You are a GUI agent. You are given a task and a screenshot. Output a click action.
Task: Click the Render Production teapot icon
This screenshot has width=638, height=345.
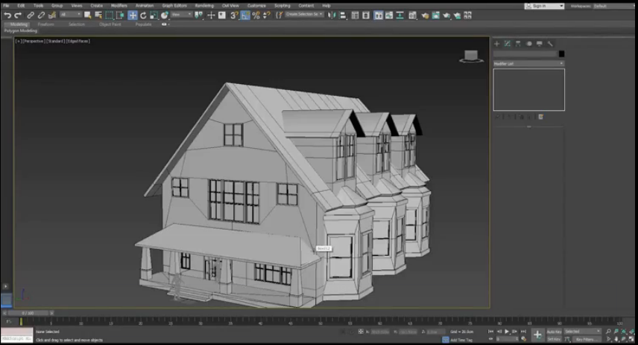[446, 16]
